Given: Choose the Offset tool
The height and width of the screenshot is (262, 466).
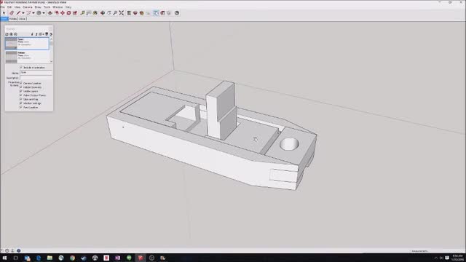Looking at the screenshot, I should pyautogui.click(x=57, y=13).
